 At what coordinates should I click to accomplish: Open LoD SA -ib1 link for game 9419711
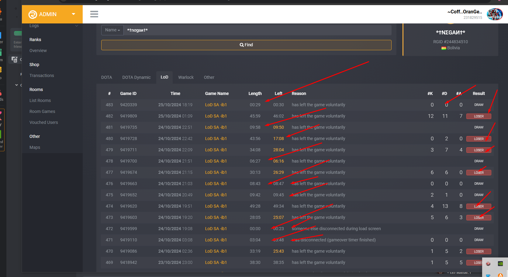216,150
